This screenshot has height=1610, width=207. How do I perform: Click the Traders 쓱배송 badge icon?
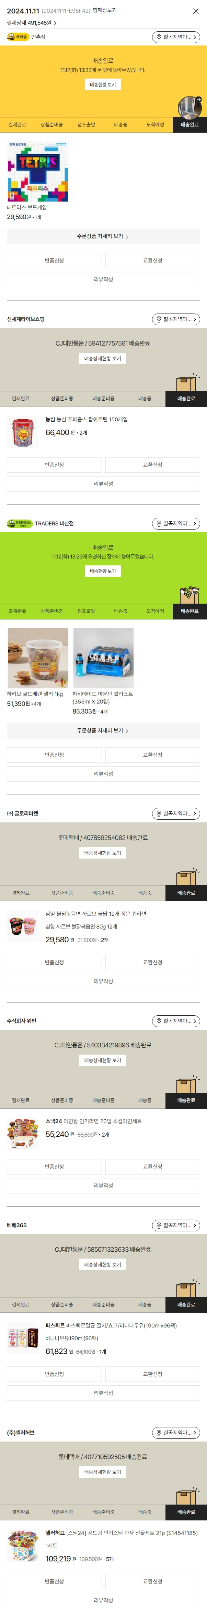click(19, 523)
